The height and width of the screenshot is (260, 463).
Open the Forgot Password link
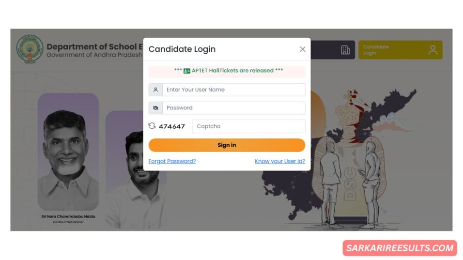click(172, 161)
